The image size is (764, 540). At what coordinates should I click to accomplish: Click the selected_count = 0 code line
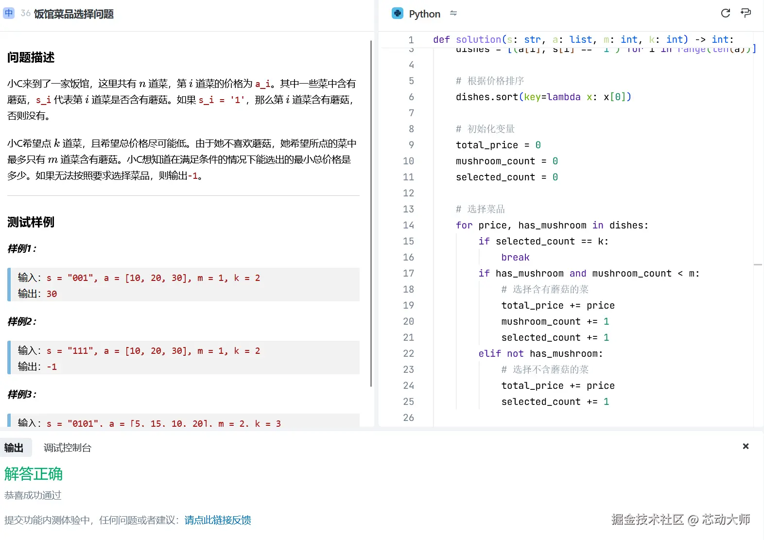507,177
